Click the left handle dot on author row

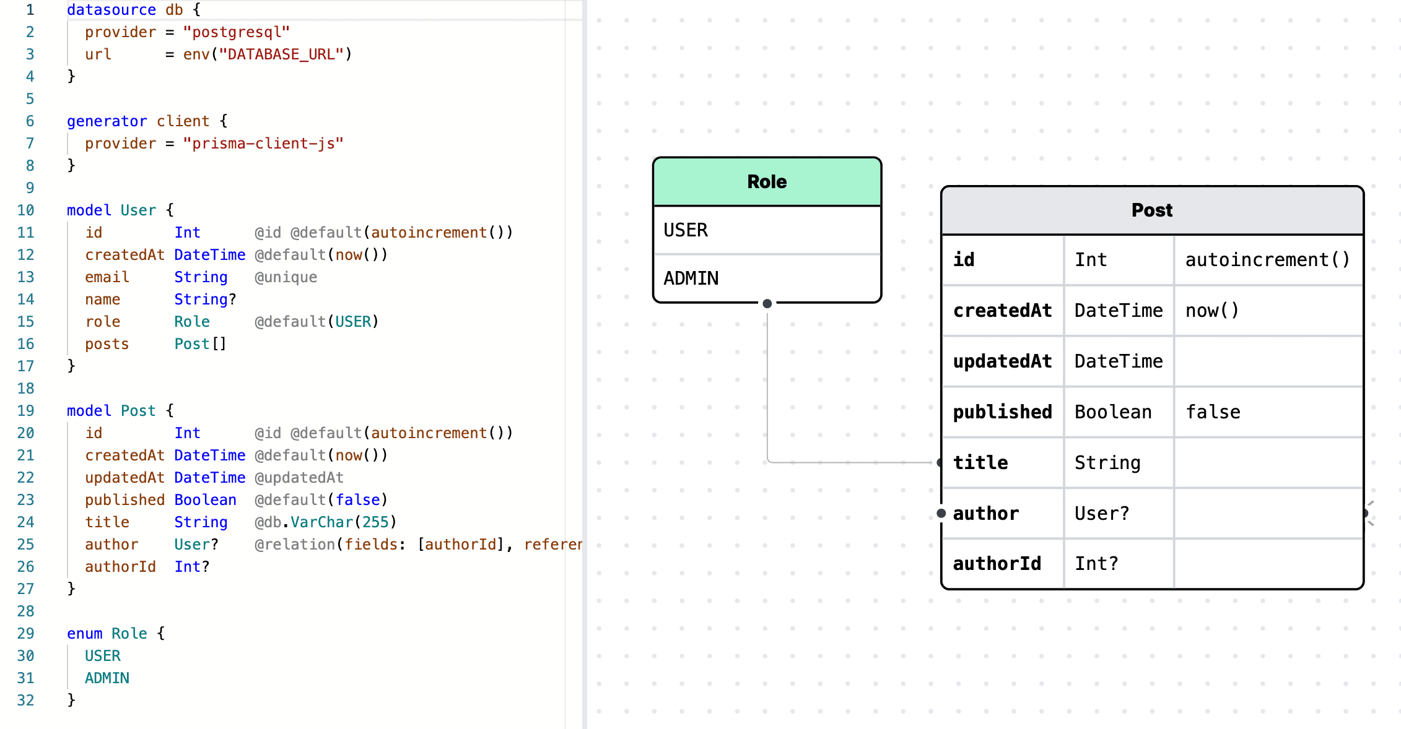pos(941,513)
